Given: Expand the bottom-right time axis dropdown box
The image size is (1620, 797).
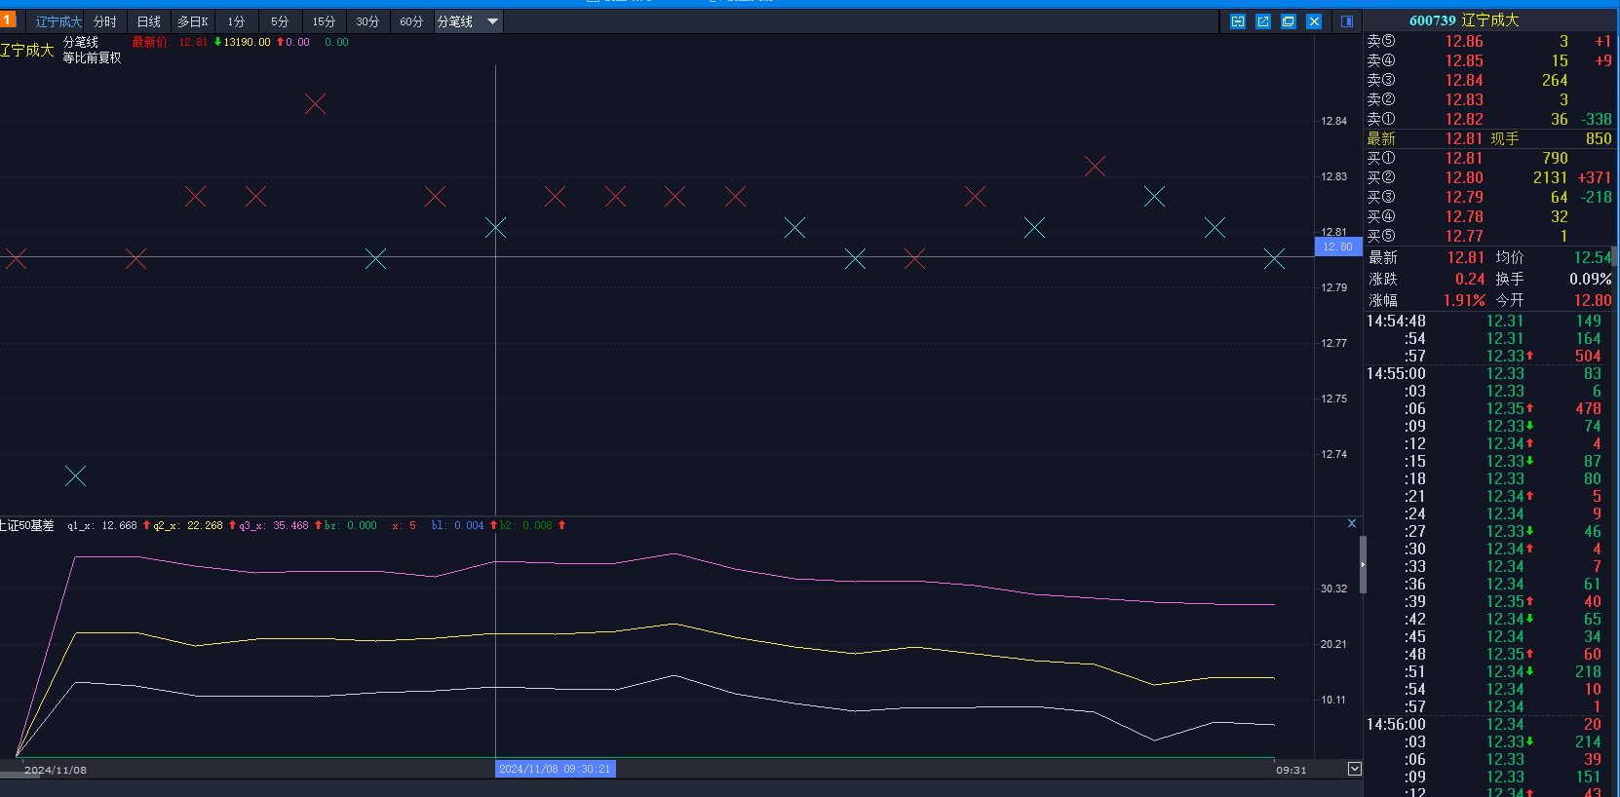Looking at the screenshot, I should 1354,769.
